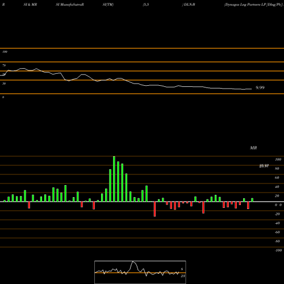
Task: Click the '(5,5' parameter text in header
Action: click(146, 5)
